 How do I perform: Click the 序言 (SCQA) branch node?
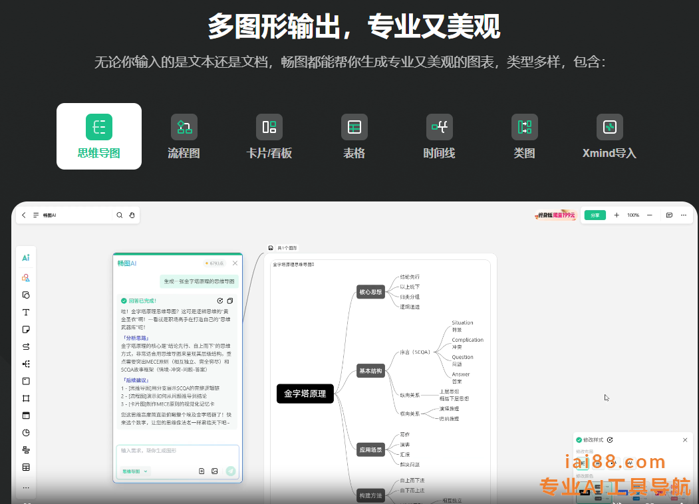pyautogui.click(x=415, y=352)
